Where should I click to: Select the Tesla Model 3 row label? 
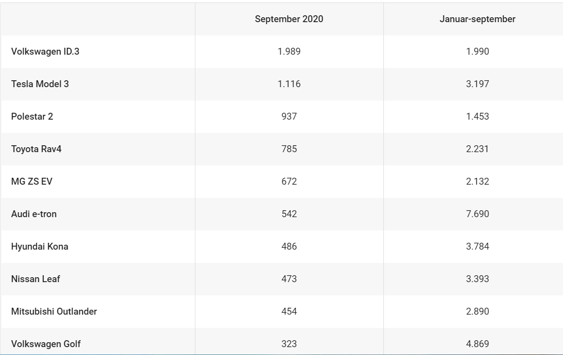[x=40, y=84]
